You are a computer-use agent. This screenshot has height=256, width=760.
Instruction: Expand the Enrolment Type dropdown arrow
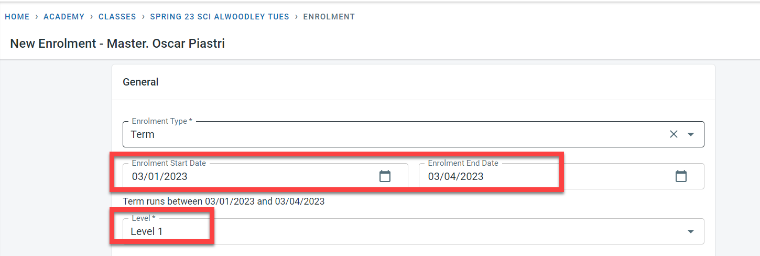click(691, 134)
